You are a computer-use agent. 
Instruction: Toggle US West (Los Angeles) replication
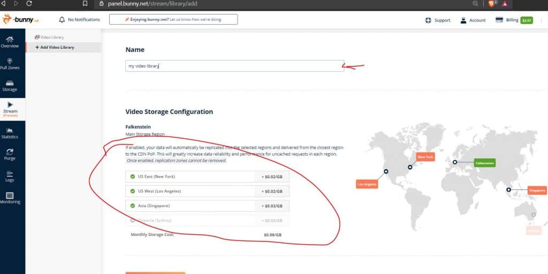[x=132, y=191]
